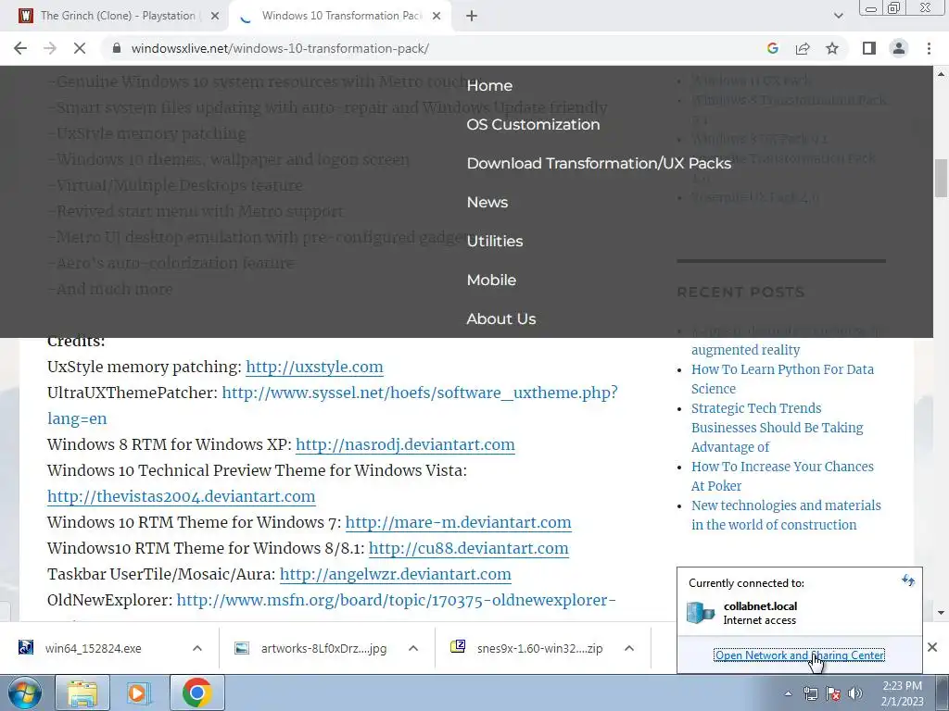Click Chrome icon in taskbar

[x=196, y=692]
